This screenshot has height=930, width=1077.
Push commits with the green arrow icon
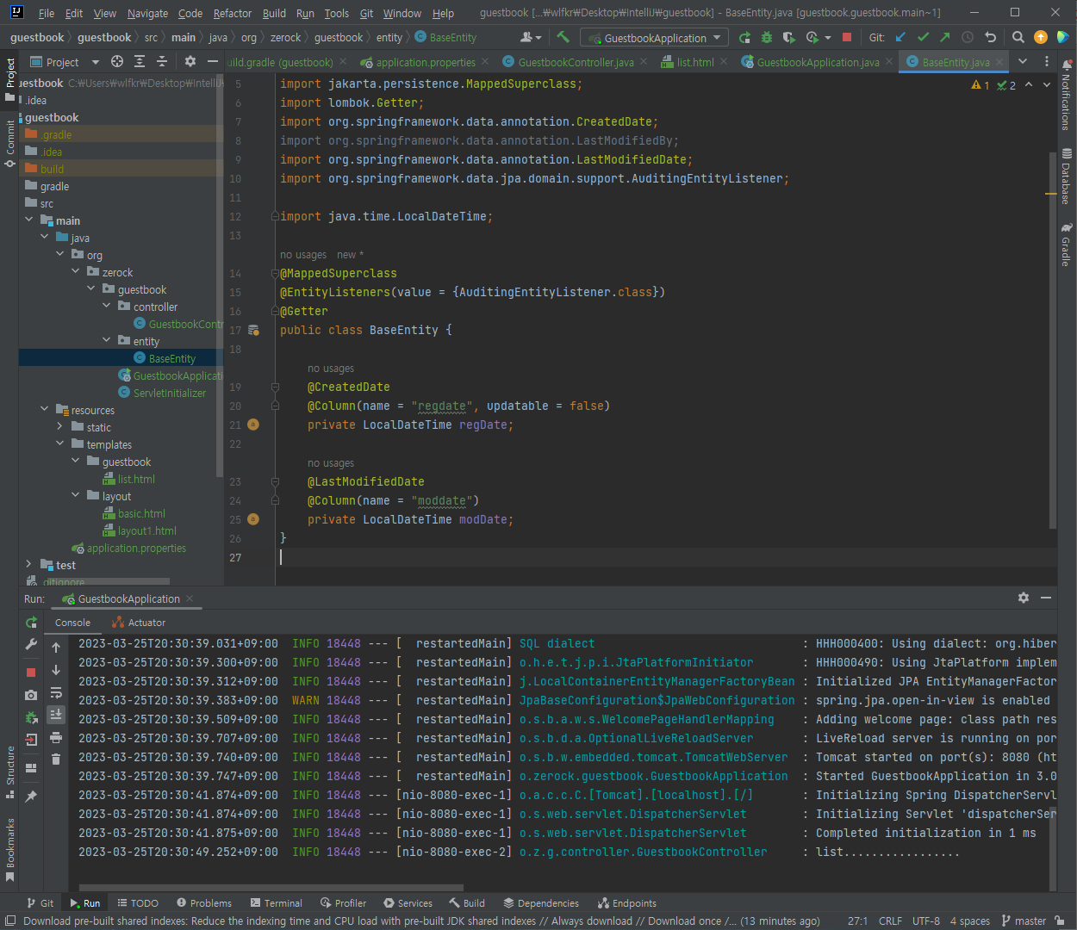tap(945, 37)
